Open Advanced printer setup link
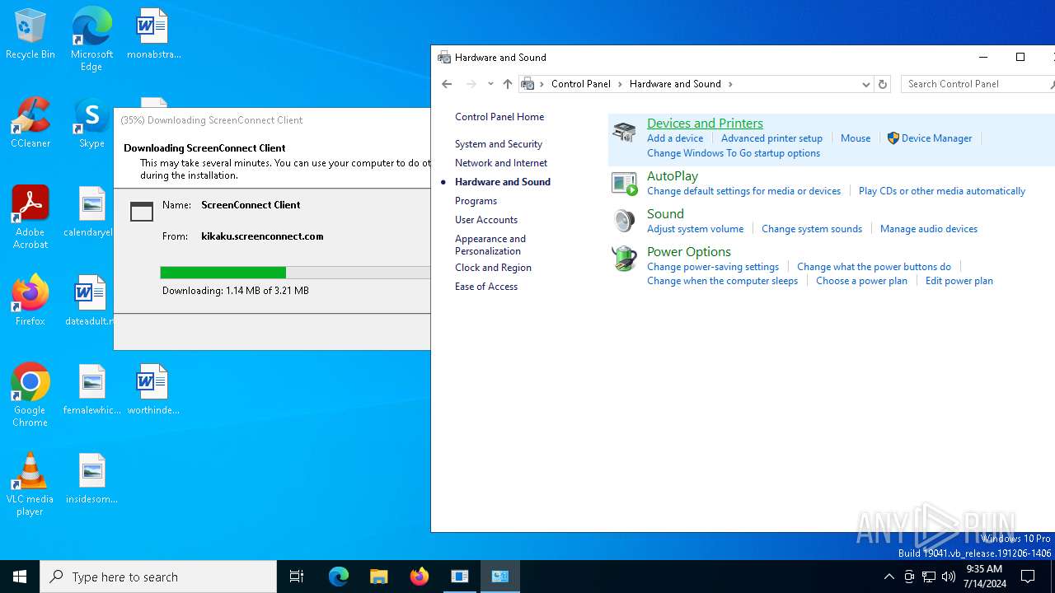Image resolution: width=1055 pixels, height=593 pixels. click(771, 138)
